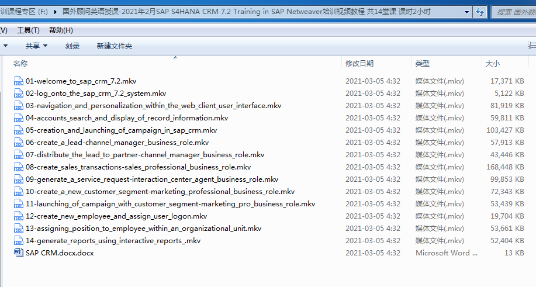Select the file name 08-create_sales_transactions-sales_professional_business_role.mkv
The width and height of the screenshot is (536, 287).
pyautogui.click(x=139, y=167)
